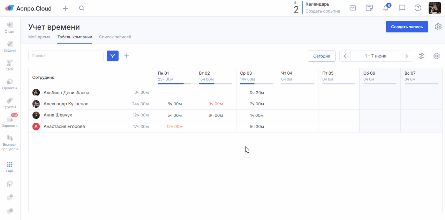Switch to the Моё время tab
The height and width of the screenshot is (220, 445).
tap(39, 37)
